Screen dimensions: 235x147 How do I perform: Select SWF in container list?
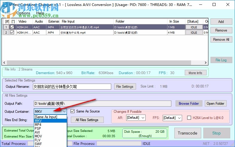click(x=50, y=144)
